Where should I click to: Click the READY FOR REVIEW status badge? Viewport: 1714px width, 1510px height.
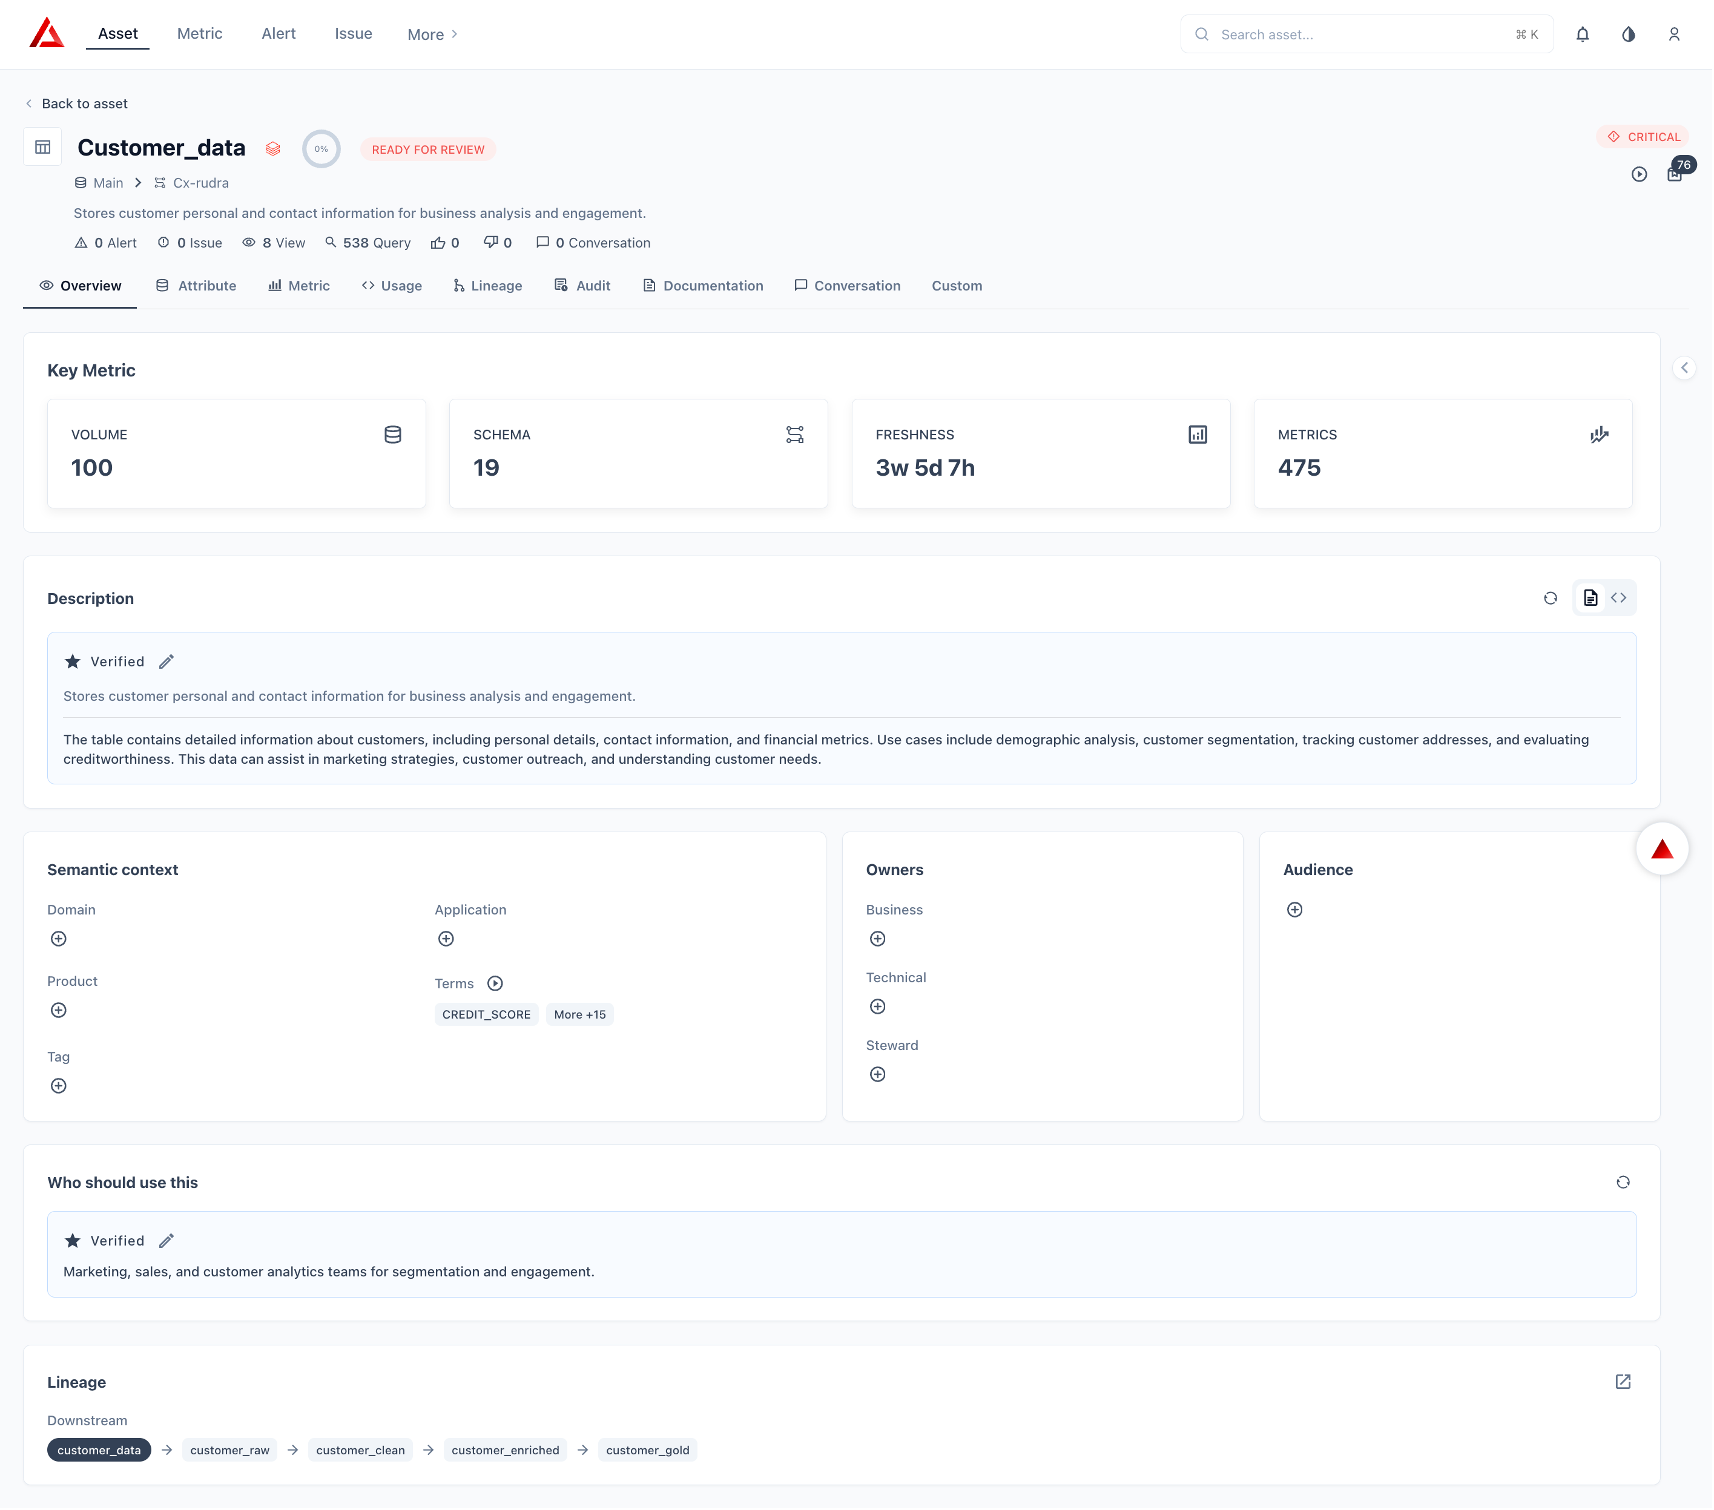[x=429, y=149]
